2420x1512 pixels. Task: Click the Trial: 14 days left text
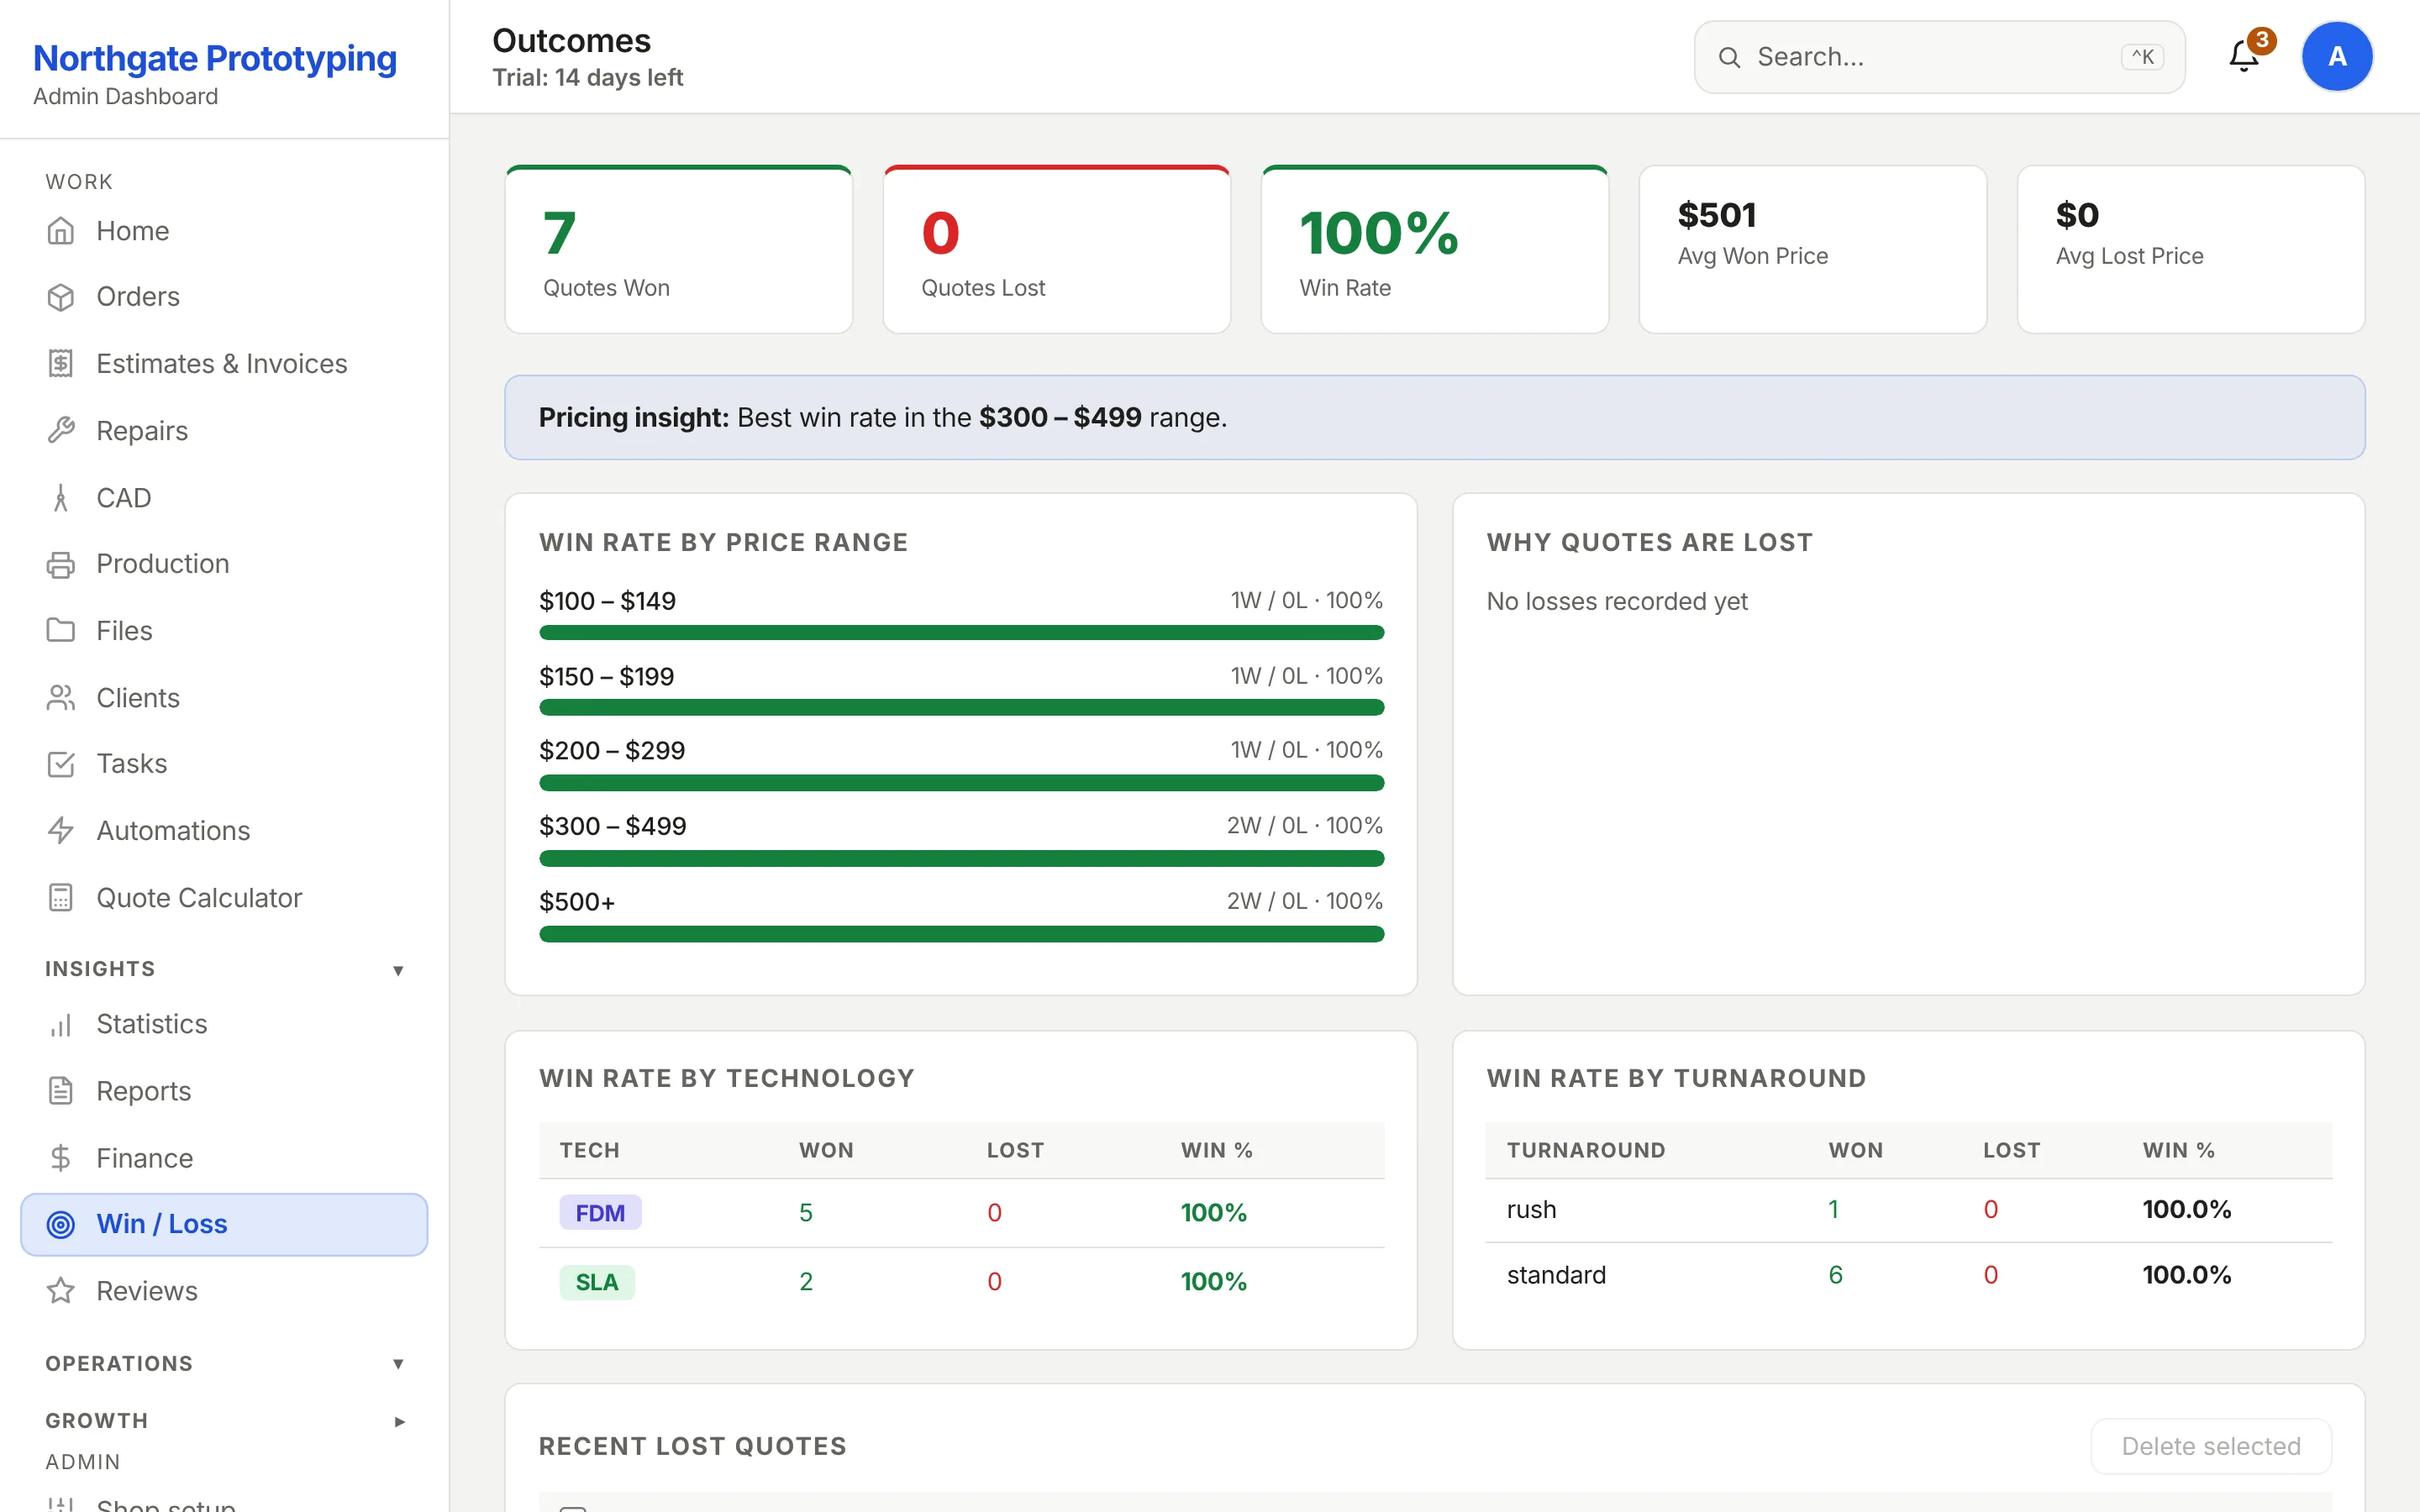coord(587,77)
